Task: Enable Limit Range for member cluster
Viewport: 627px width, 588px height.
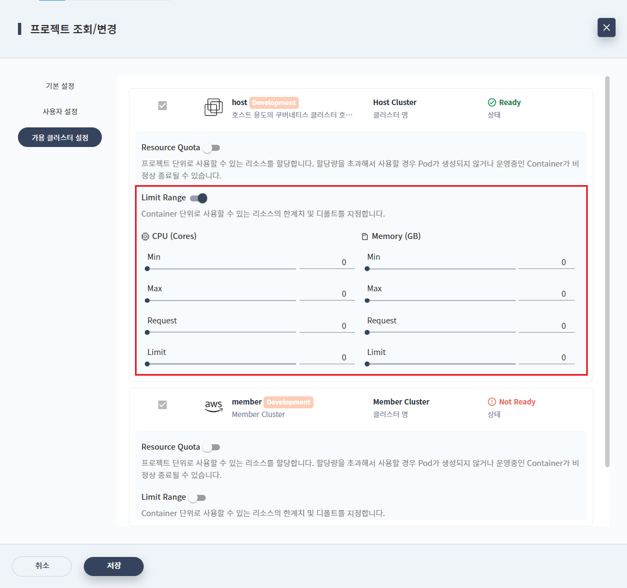Action: click(x=198, y=498)
